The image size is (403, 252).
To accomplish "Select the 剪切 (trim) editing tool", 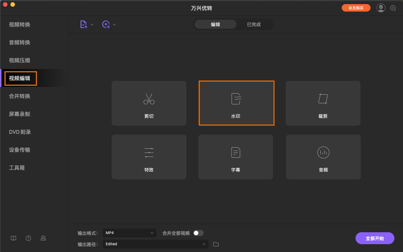I will pos(149,103).
